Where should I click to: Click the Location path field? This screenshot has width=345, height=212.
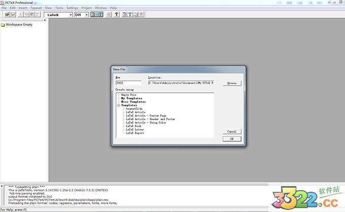coord(181,83)
